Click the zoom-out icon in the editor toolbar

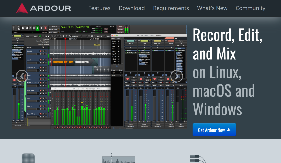pos(63,36)
